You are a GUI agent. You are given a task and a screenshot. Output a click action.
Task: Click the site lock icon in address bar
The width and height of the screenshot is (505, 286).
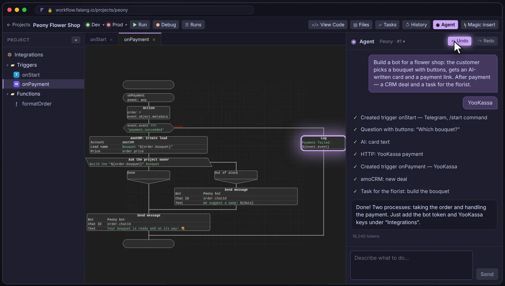click(50, 10)
